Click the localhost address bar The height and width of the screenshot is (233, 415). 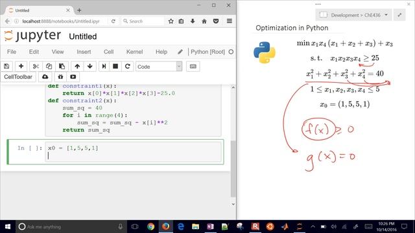click(61, 21)
